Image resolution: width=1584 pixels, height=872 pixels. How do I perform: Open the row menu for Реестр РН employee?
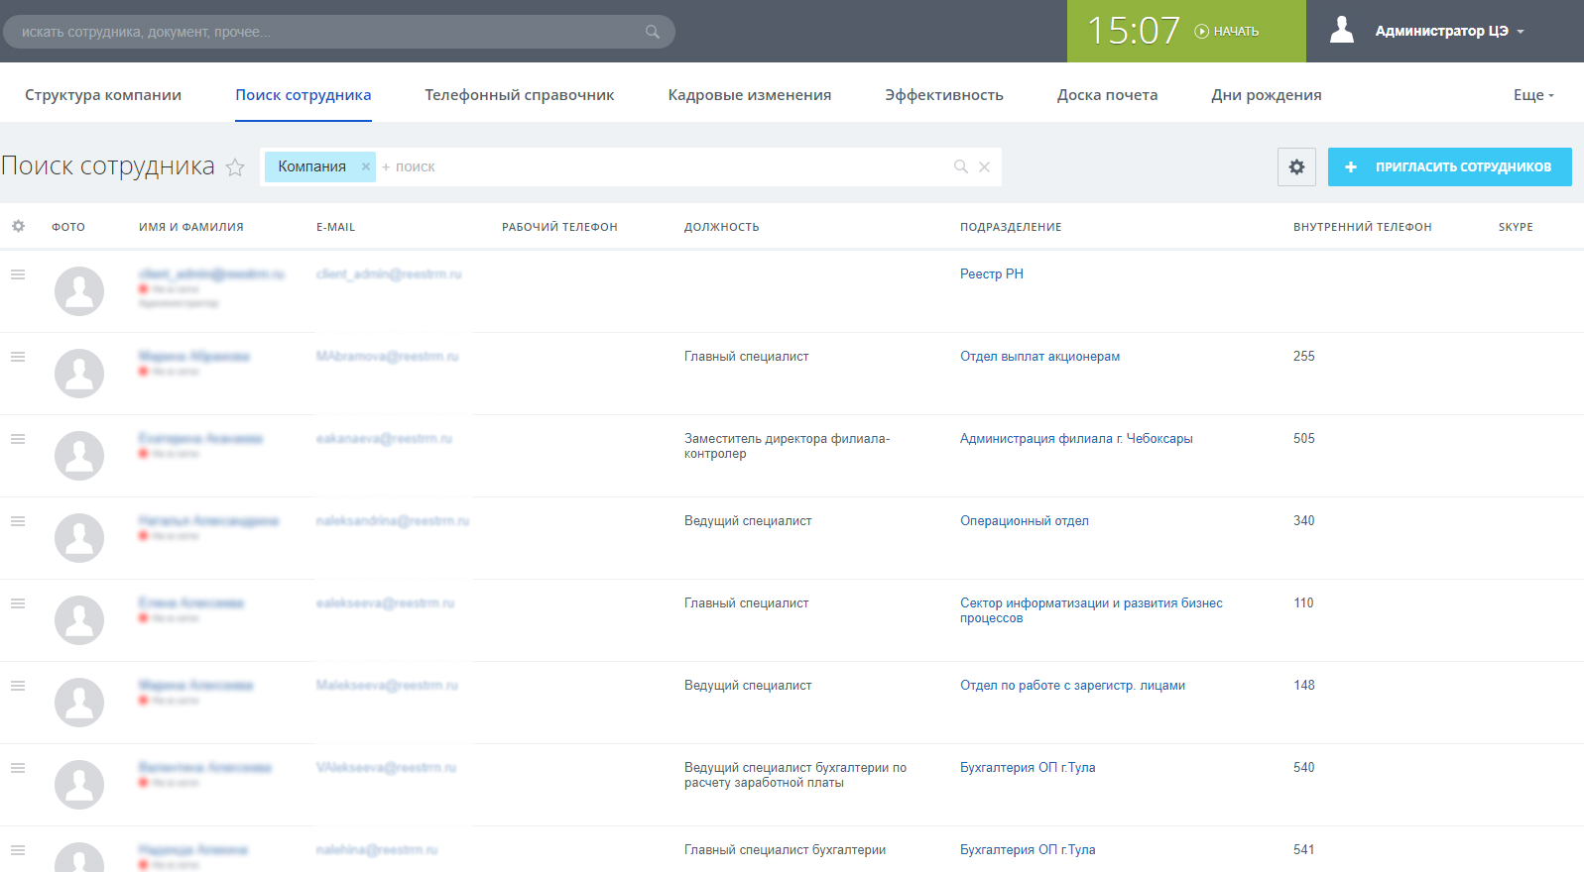pyautogui.click(x=18, y=274)
